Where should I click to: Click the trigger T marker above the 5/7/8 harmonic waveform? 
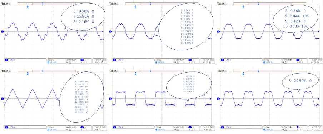pyautogui.click(x=28, y=7)
